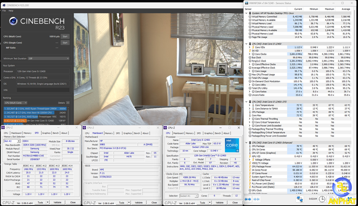Expand Core Ratios row in HWiNFO
The image size is (358, 206).
(x=250, y=92)
